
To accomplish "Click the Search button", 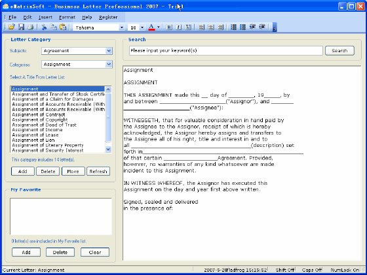I will [x=339, y=50].
